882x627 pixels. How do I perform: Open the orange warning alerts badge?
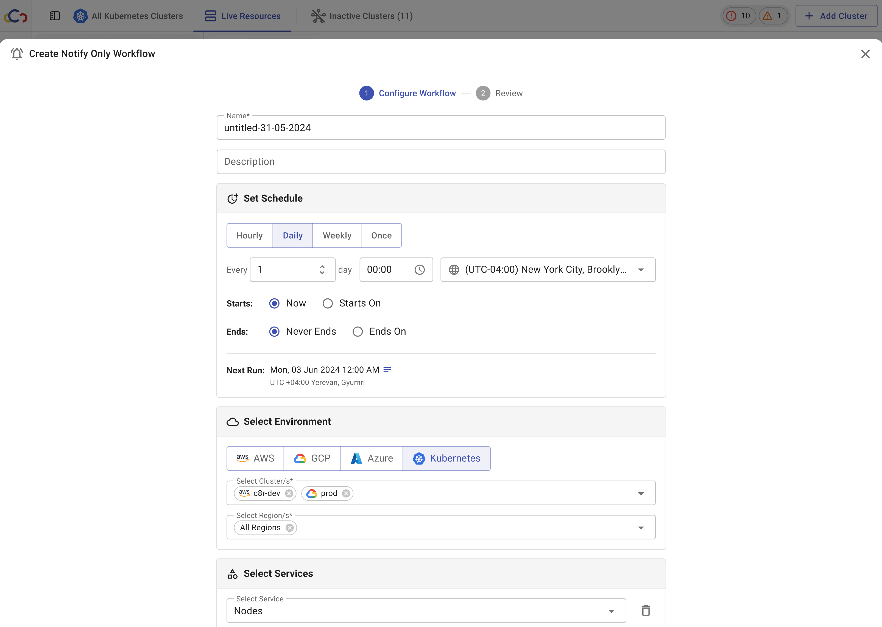click(773, 16)
